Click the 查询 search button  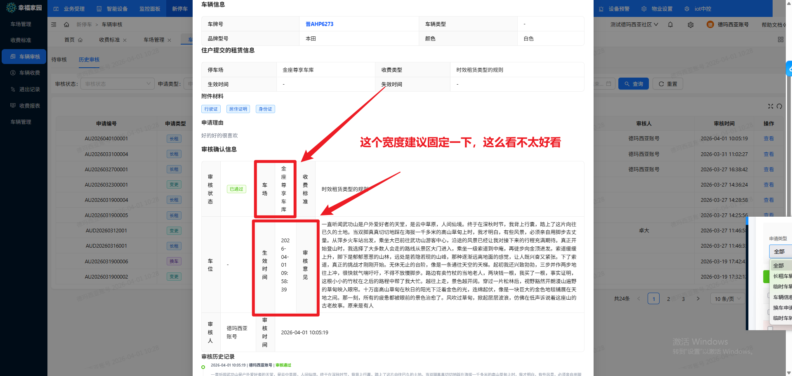click(x=634, y=83)
